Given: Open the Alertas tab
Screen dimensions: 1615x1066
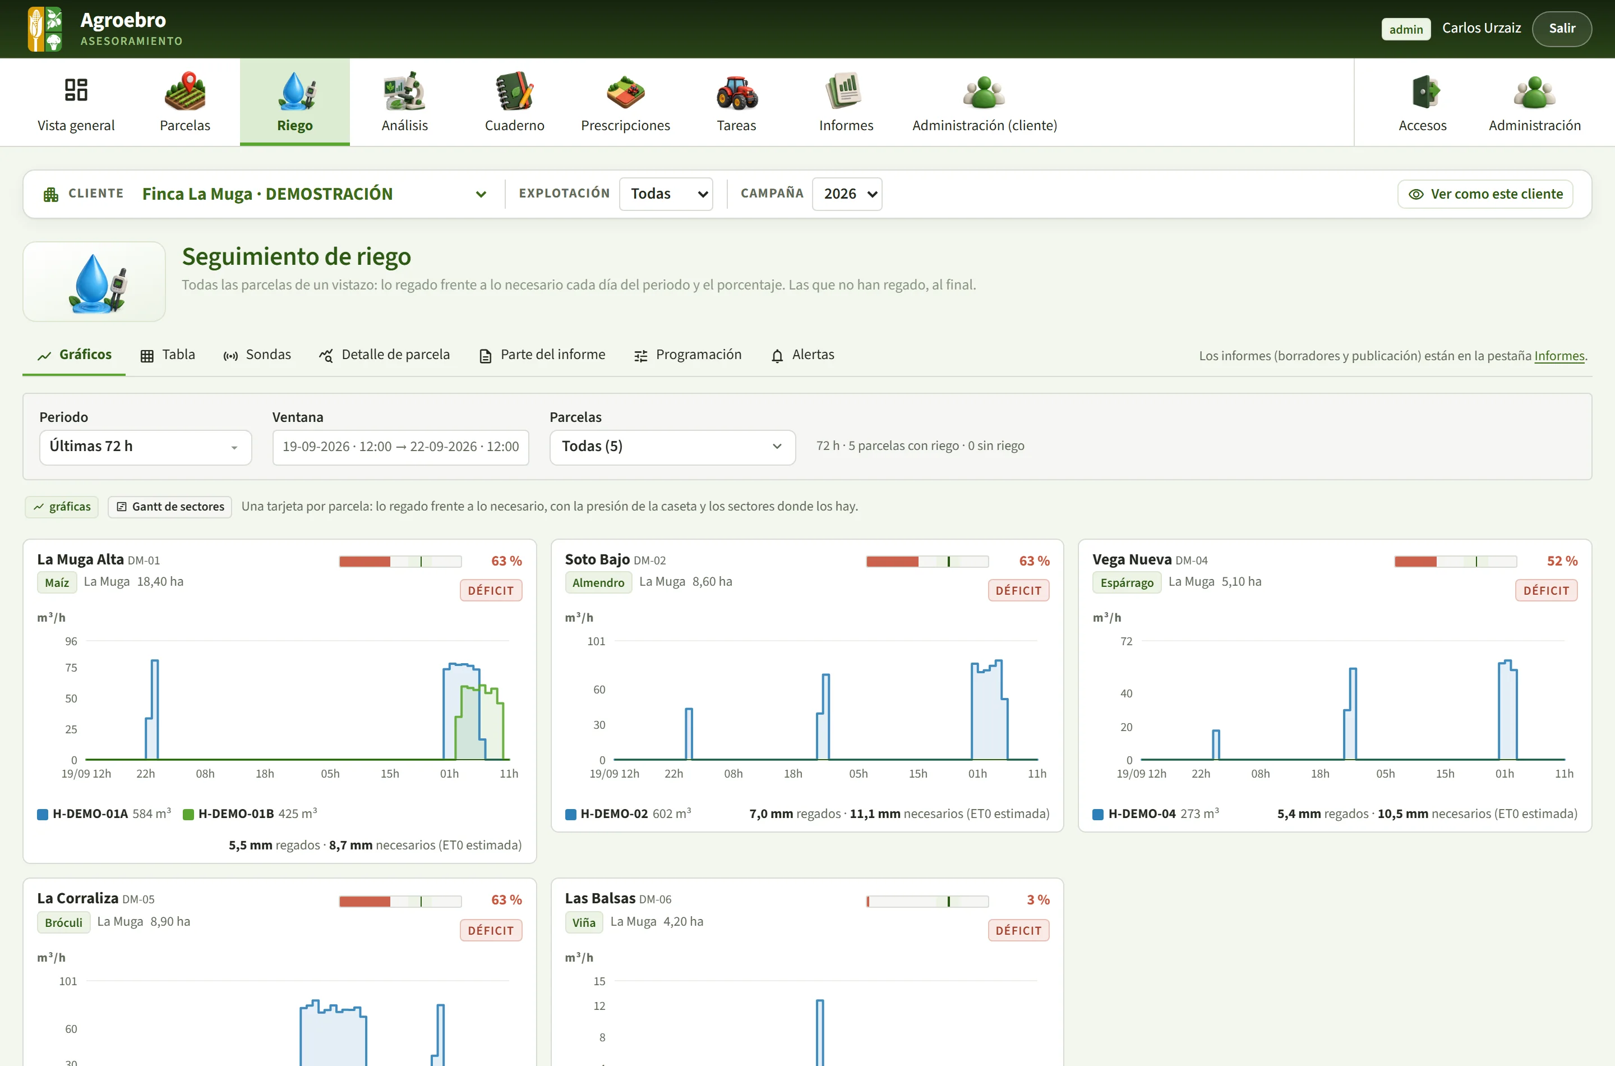Looking at the screenshot, I should [x=802, y=355].
